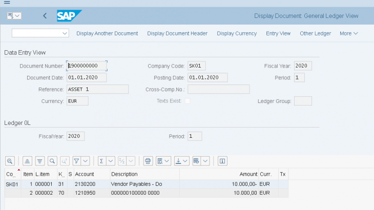Toggle the Texts Exist checkbox

click(188, 101)
